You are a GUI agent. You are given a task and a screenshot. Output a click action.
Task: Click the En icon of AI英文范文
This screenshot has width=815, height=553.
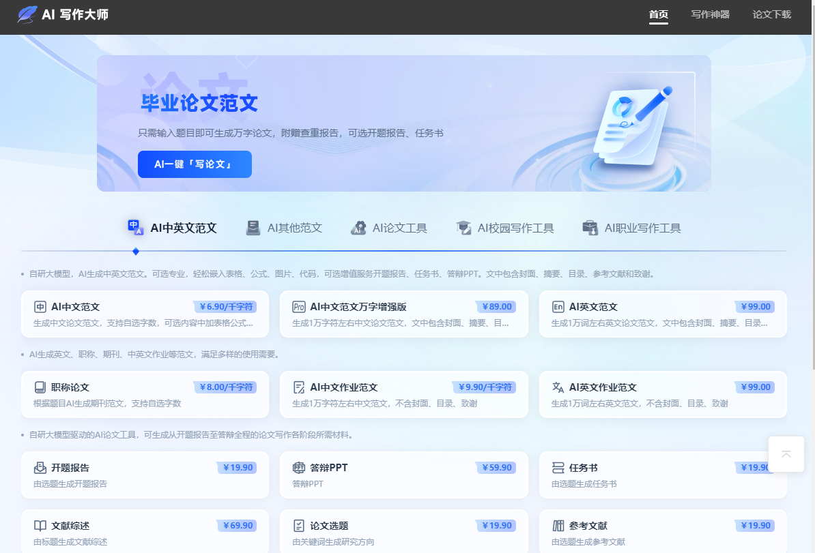558,307
